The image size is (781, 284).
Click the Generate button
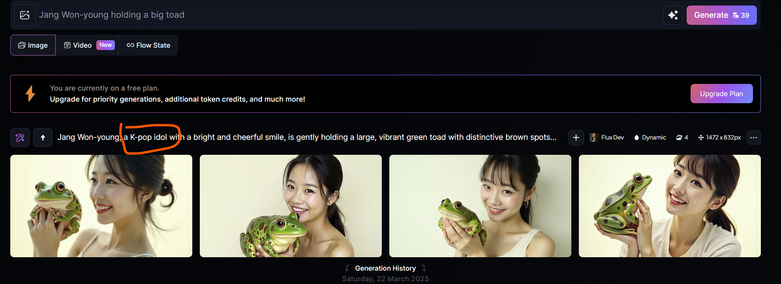(x=721, y=15)
